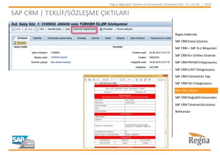
Task: Open SAP CRM Enerji Çözümü section
Action: (x=191, y=41)
